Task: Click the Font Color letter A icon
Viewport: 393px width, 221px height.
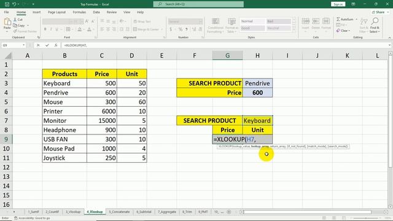Action: click(x=89, y=29)
